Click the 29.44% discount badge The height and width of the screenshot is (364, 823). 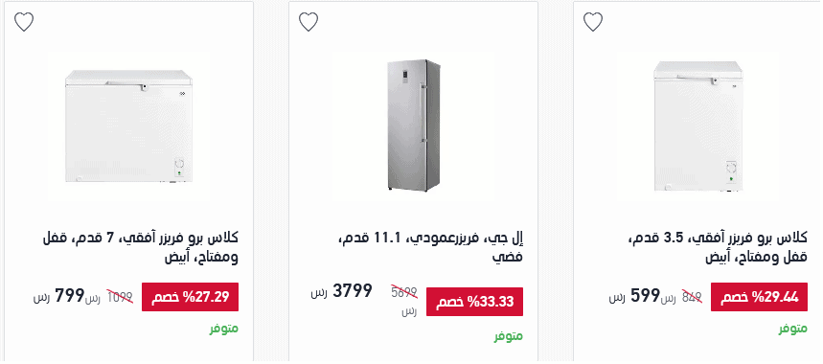point(759,297)
